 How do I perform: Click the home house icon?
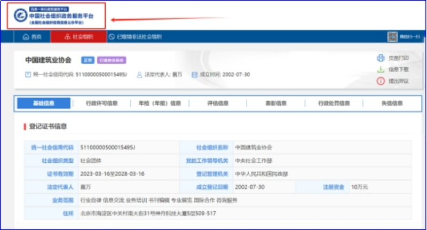point(26,37)
